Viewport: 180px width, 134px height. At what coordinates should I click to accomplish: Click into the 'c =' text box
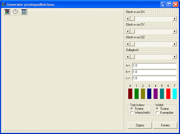pos(154,78)
